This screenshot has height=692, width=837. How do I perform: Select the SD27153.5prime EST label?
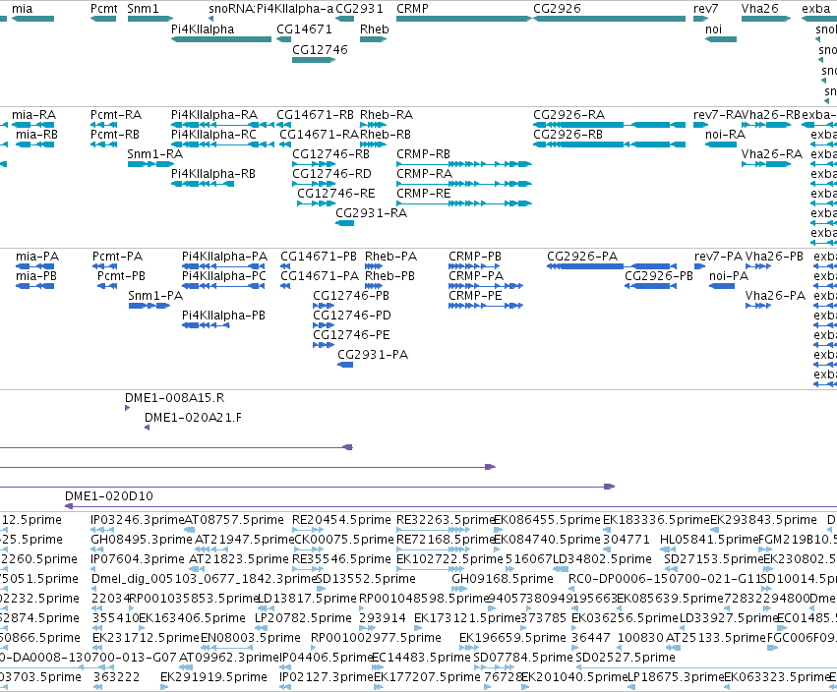[x=714, y=559]
